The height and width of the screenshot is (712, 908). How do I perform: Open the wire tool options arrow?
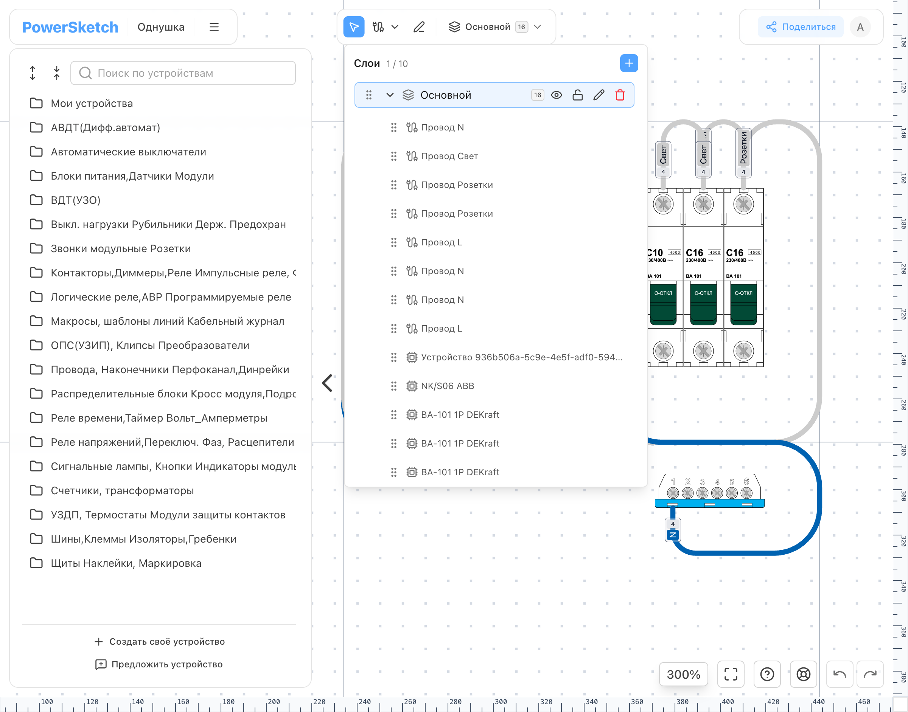pos(395,27)
